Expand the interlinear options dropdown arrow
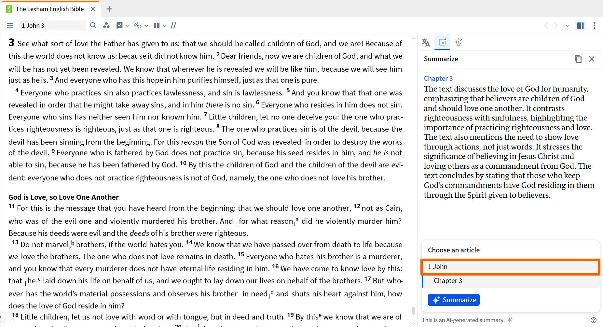 (146, 26)
